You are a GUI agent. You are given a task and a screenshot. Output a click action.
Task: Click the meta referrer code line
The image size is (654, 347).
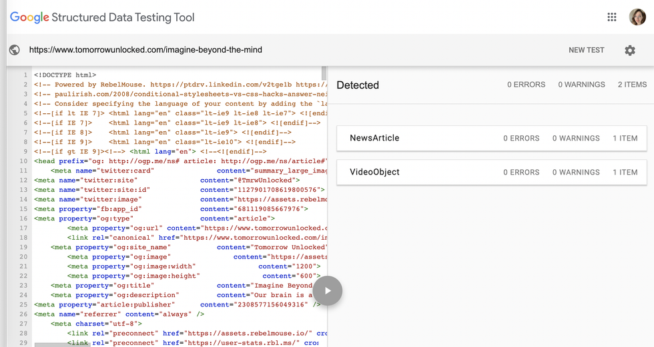point(119,314)
